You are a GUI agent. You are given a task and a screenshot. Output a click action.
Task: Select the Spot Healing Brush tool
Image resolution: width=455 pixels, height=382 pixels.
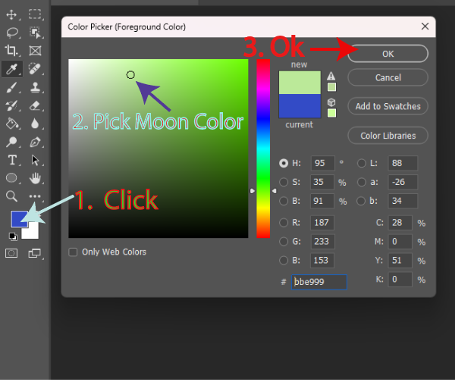(x=35, y=69)
